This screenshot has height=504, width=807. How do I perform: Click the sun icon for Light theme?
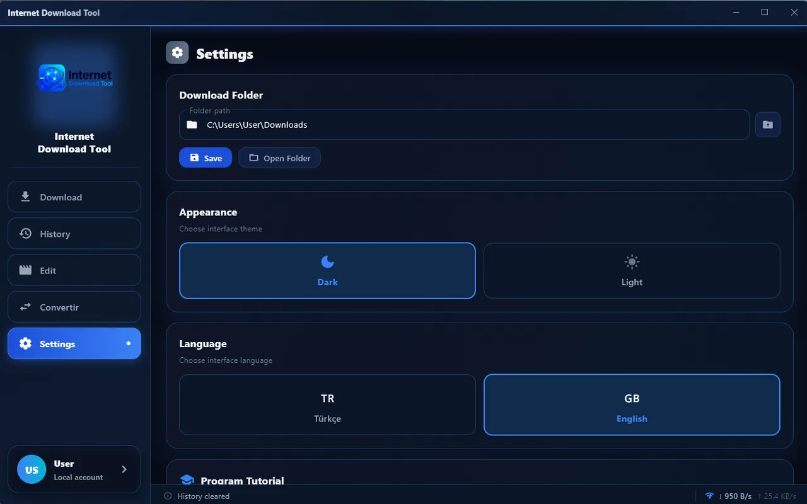(x=632, y=261)
